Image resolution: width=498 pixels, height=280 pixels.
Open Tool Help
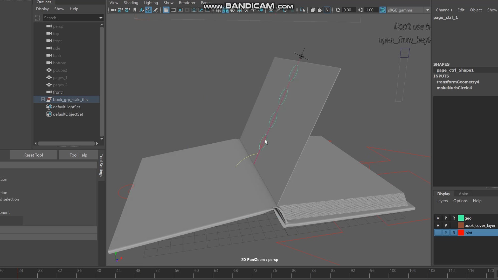coord(78,155)
